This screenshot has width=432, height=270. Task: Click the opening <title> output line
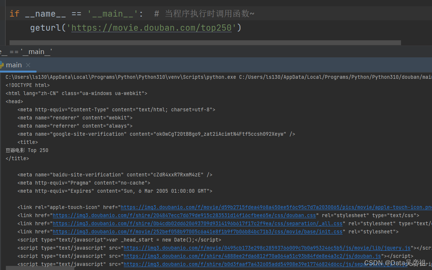(x=28, y=142)
